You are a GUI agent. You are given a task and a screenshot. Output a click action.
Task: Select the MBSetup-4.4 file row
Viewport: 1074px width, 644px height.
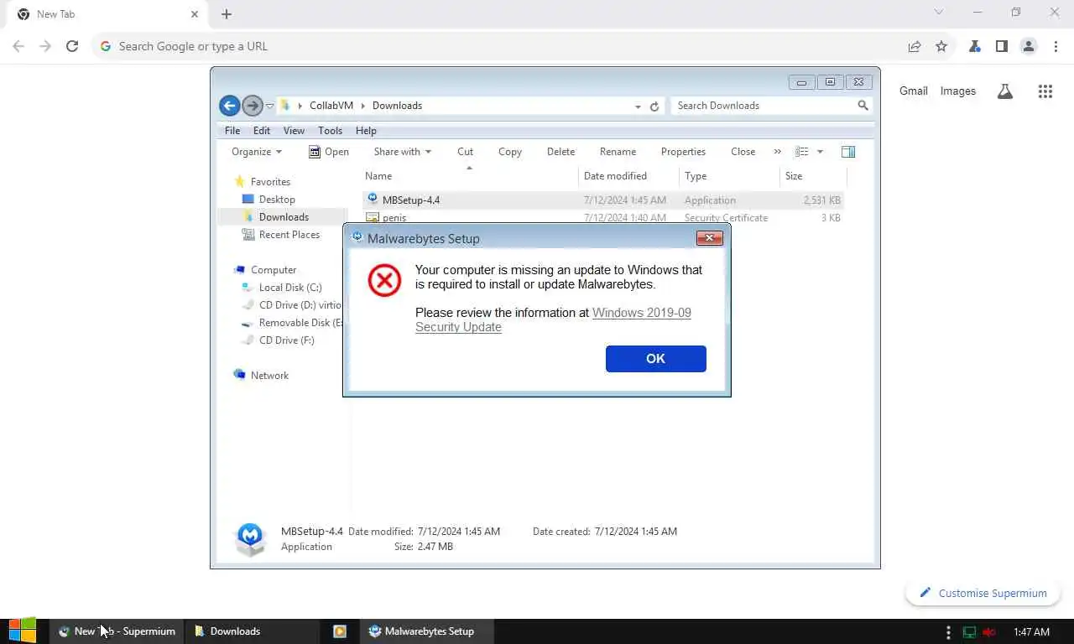602,200
